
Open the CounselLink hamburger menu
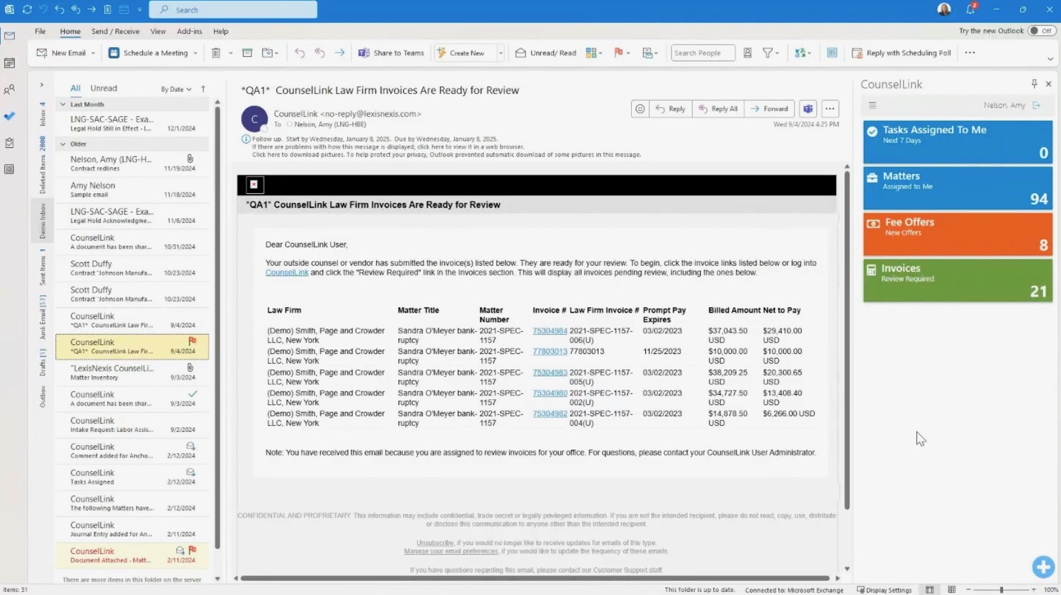click(872, 105)
